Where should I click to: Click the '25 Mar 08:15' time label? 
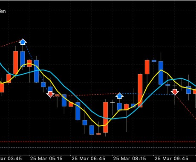point(130,159)
